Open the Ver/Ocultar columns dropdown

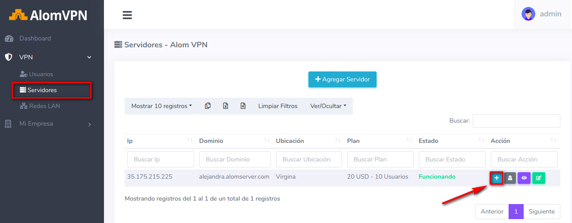pyautogui.click(x=328, y=106)
